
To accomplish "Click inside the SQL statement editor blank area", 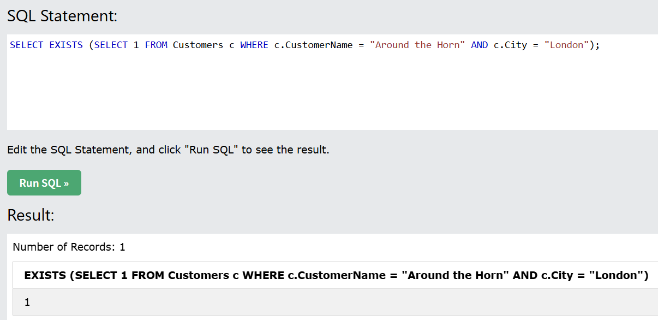I will click(x=327, y=93).
